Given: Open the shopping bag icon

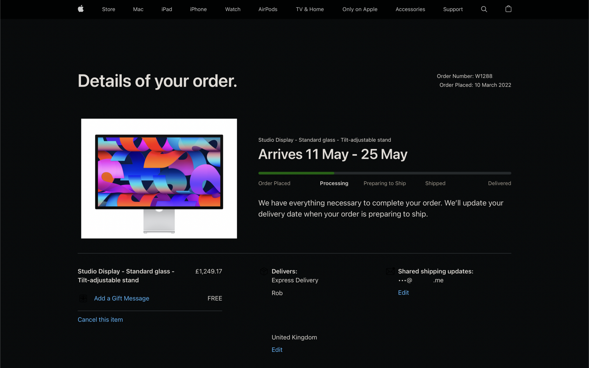Looking at the screenshot, I should click(508, 9).
